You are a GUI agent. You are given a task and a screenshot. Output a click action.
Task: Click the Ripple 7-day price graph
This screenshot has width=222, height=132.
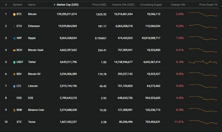[203, 38]
